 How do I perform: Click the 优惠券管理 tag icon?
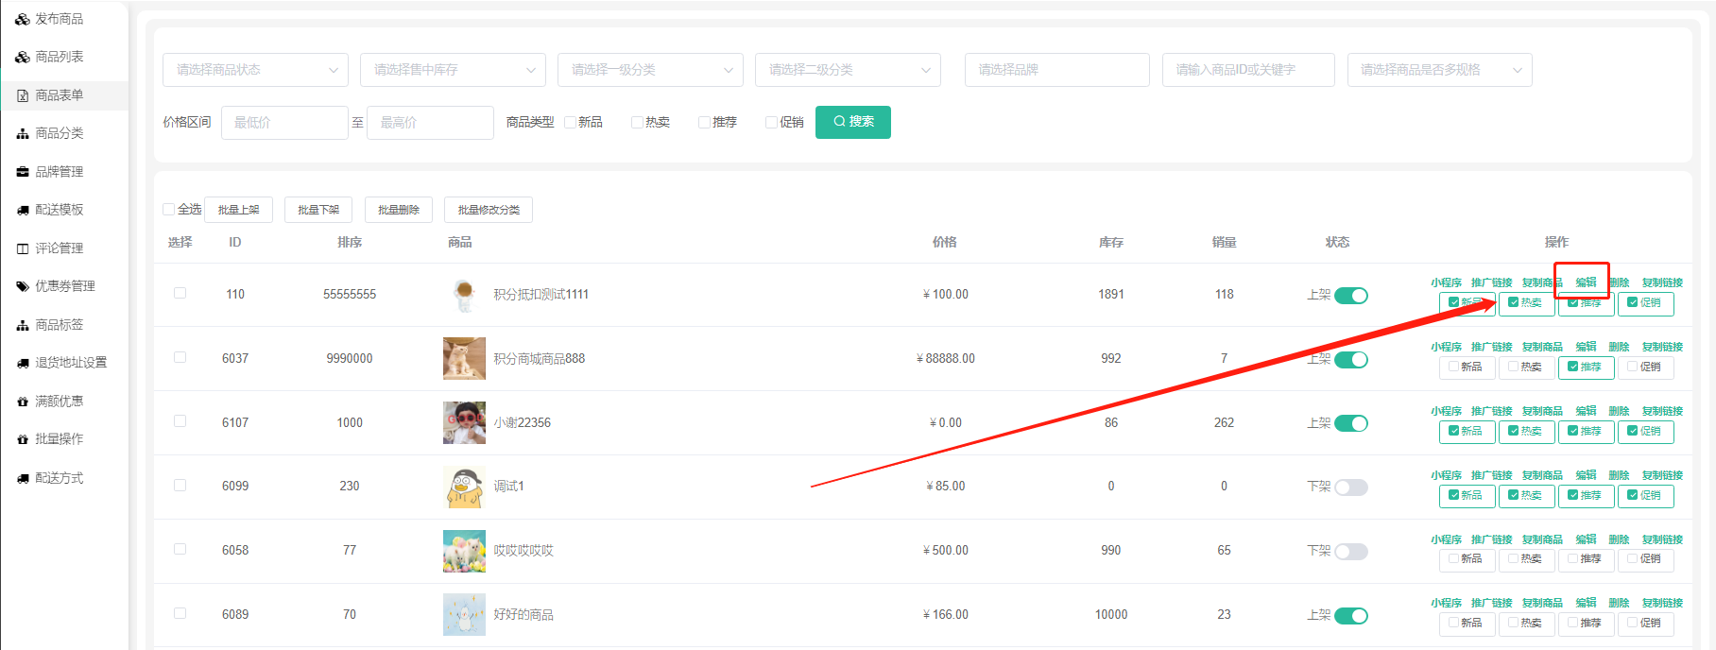pyautogui.click(x=23, y=286)
